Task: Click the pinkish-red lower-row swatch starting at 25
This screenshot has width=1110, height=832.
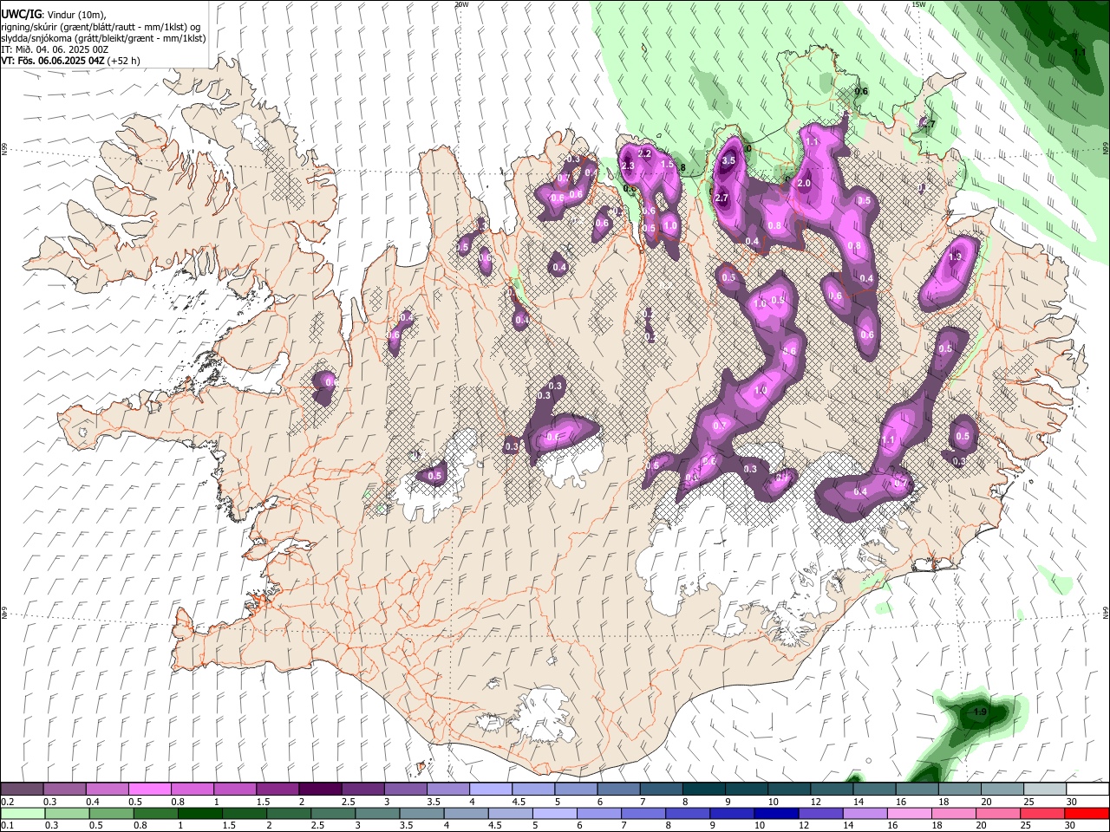Action: coord(1042,813)
